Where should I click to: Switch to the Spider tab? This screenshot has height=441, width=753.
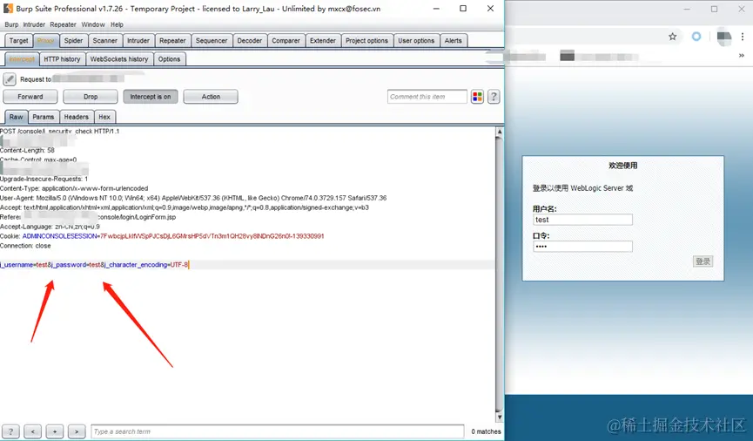pos(73,41)
